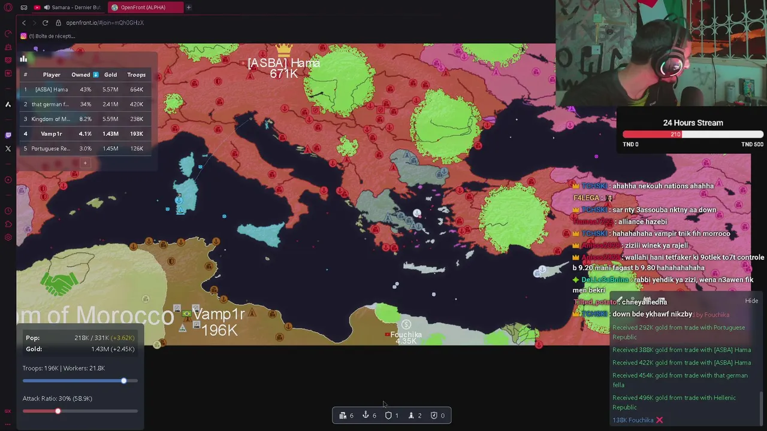Sort leaderboard by Player header
Viewport: 767px width, 431px height.
coord(52,75)
